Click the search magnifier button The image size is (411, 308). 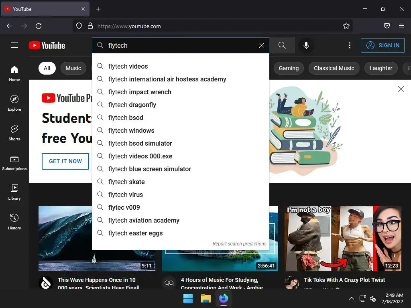point(282,45)
